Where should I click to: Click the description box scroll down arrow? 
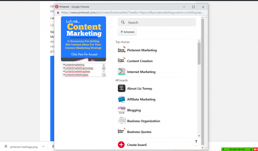click(x=104, y=71)
